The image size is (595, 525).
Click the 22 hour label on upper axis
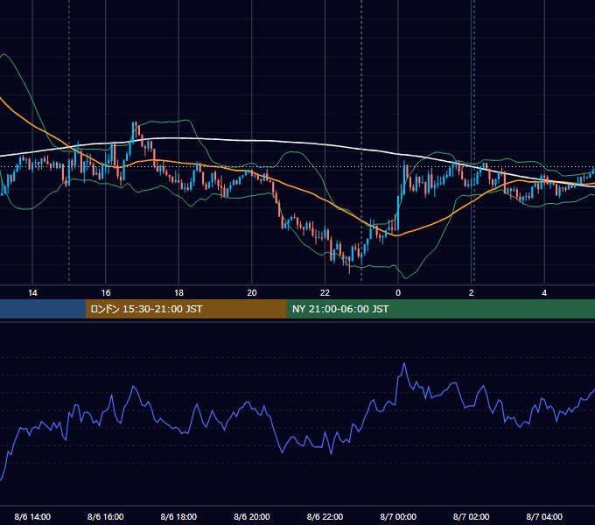[325, 293]
